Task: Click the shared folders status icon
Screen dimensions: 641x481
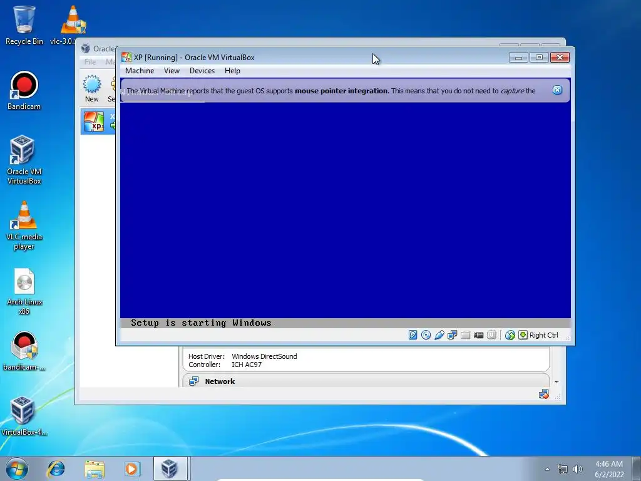Action: [x=465, y=335]
